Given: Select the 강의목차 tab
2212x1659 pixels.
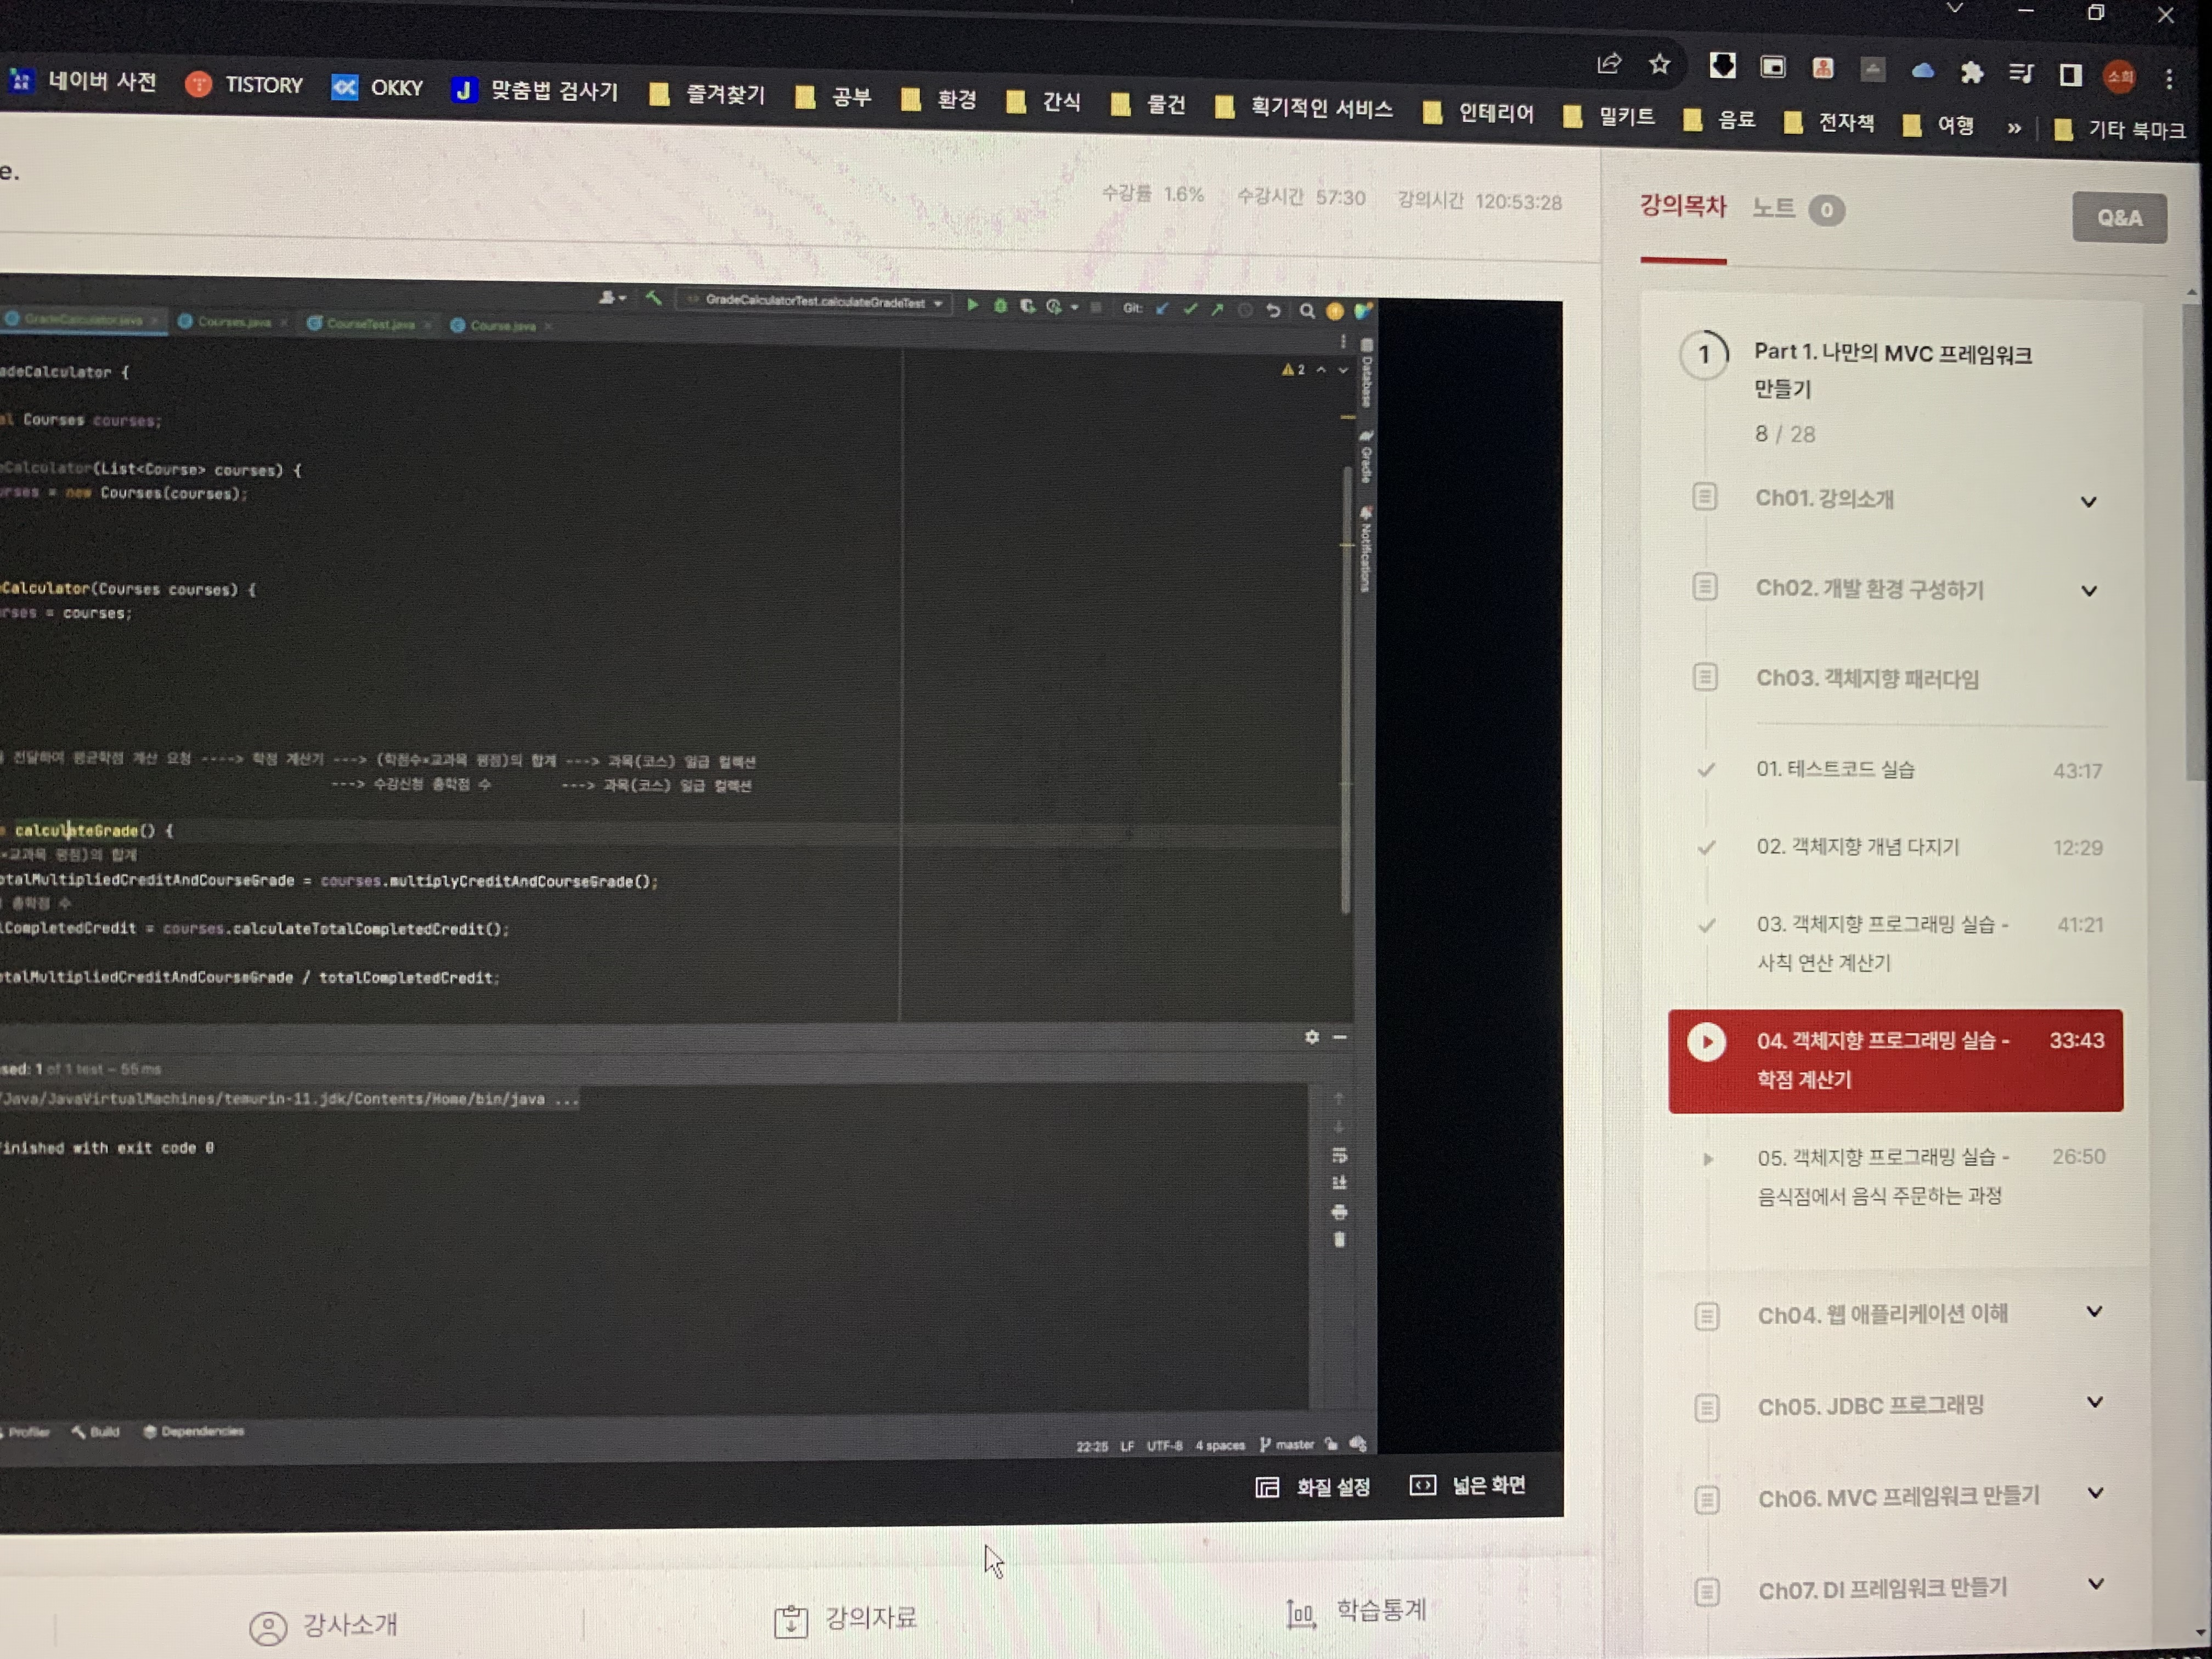Looking at the screenshot, I should [1683, 206].
